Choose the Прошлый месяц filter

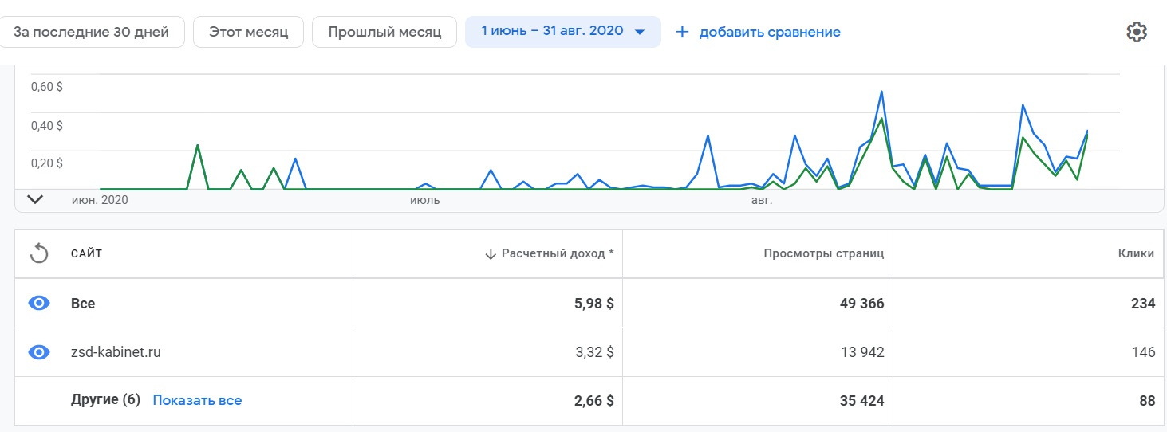pos(384,33)
